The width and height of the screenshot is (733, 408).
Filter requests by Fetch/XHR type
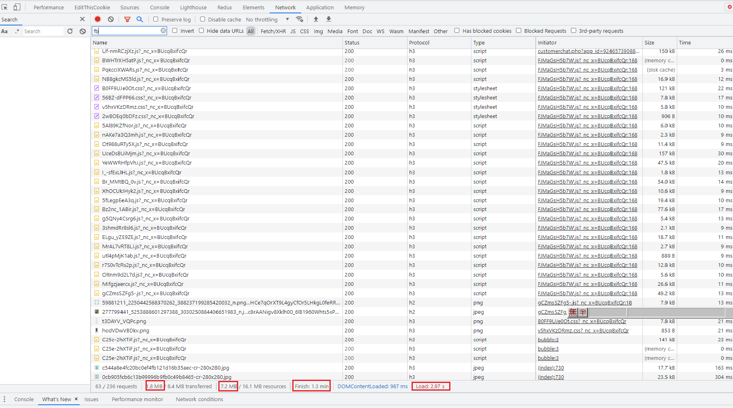coord(273,31)
